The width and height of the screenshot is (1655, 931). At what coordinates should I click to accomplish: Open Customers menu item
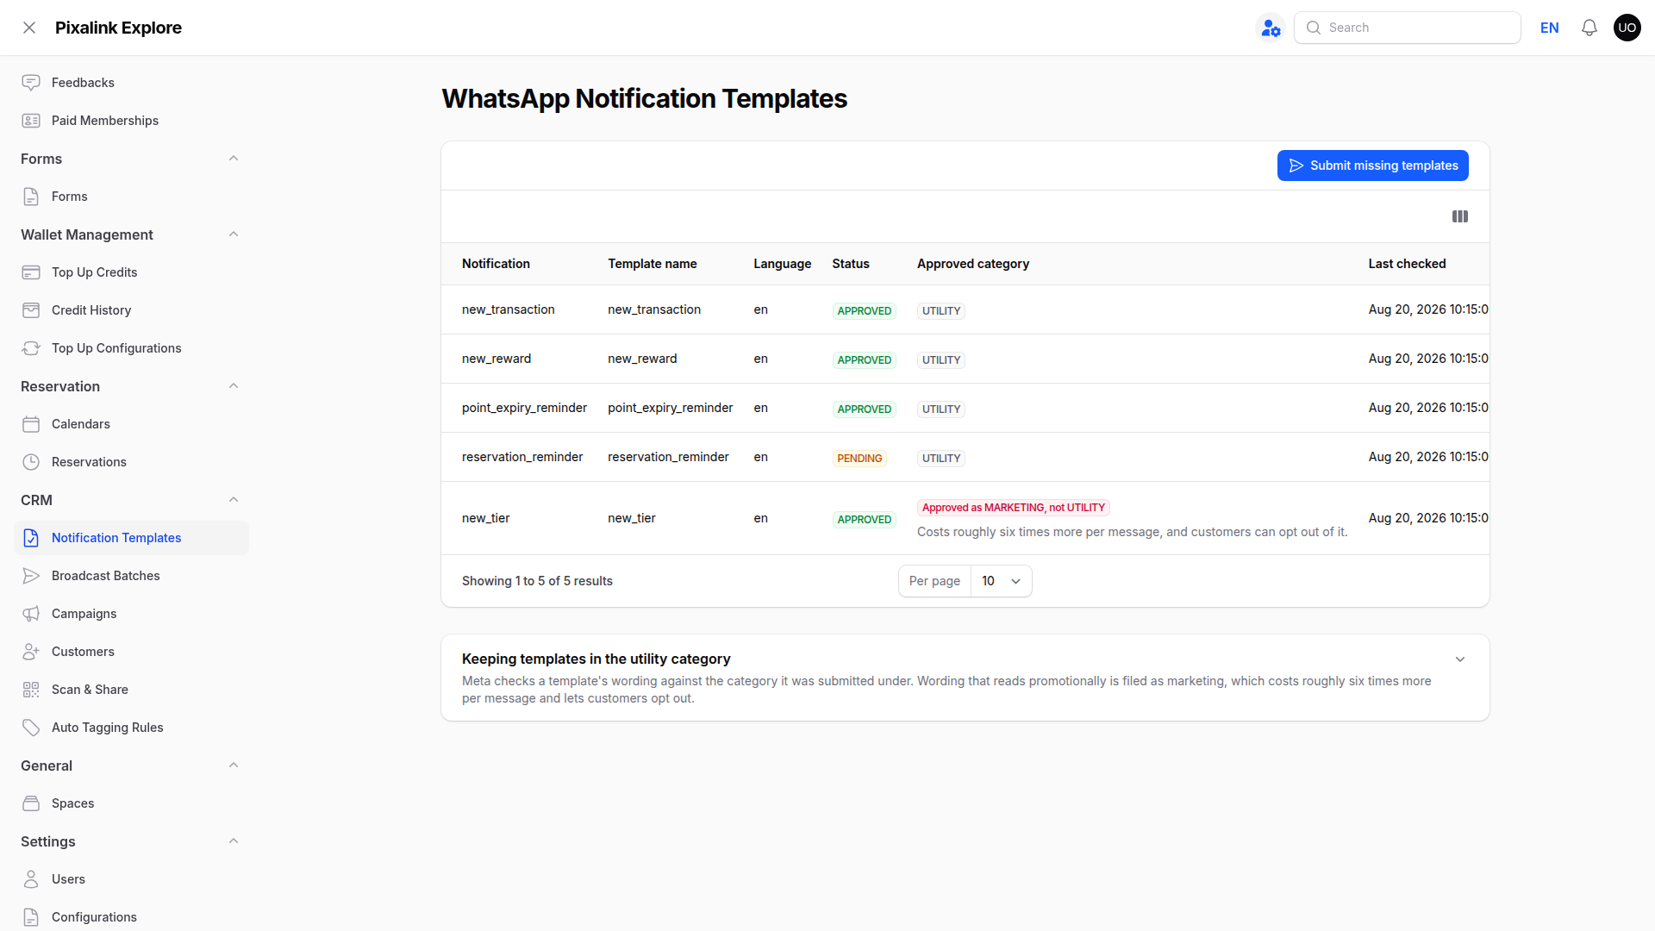coord(131,652)
